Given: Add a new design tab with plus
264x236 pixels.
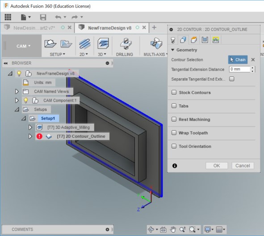Looking at the screenshot, I should pyautogui.click(x=154, y=27).
